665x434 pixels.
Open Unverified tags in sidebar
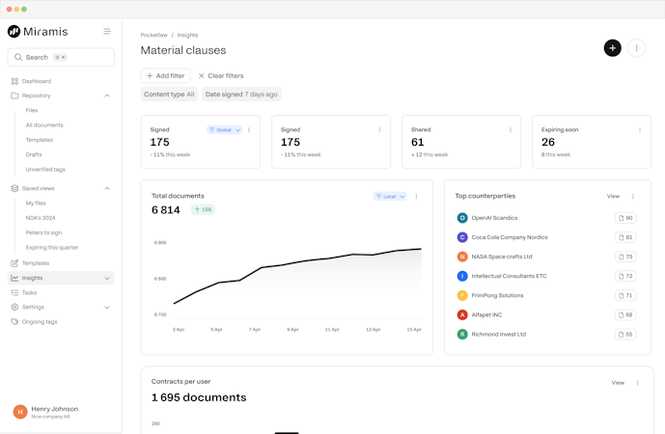click(x=45, y=170)
